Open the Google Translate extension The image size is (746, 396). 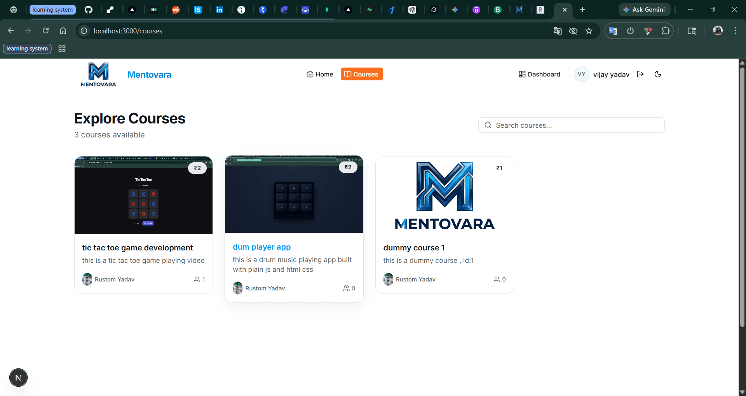pyautogui.click(x=613, y=31)
